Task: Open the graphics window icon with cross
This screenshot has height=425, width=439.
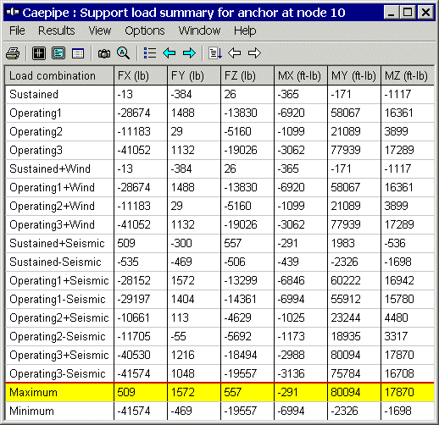Action: click(39, 53)
